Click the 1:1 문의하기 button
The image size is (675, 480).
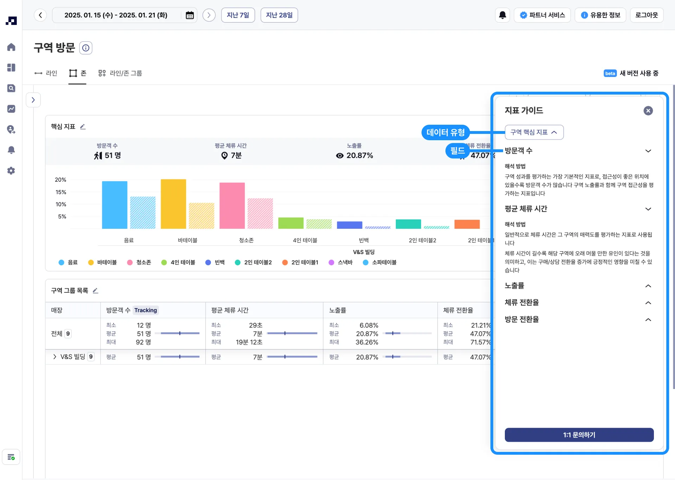(579, 435)
